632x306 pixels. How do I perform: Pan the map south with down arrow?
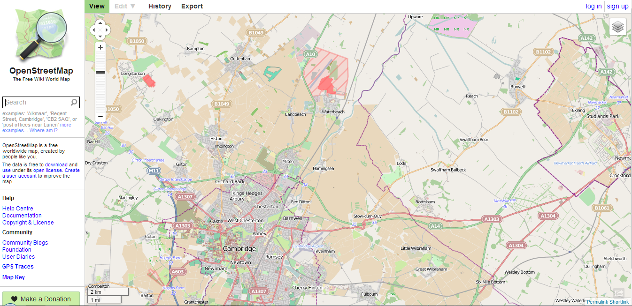coord(100,37)
